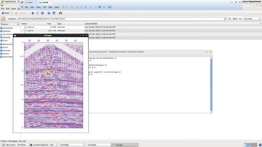The width and height of the screenshot is (262, 147).
Task: Sort files by Date Modified column
Action: (x=91, y=24)
